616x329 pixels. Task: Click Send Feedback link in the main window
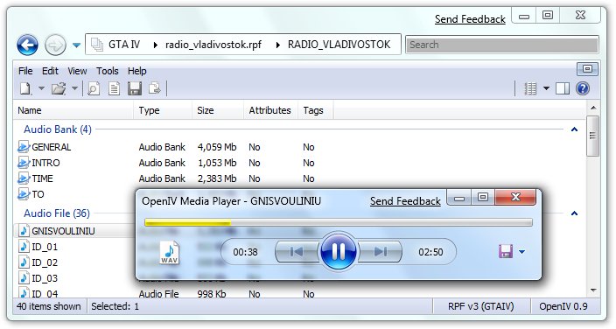pyautogui.click(x=470, y=19)
